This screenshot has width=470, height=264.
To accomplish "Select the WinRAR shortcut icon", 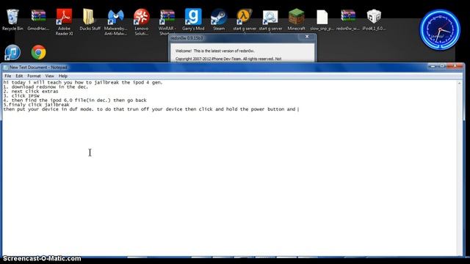I will (167, 22).
